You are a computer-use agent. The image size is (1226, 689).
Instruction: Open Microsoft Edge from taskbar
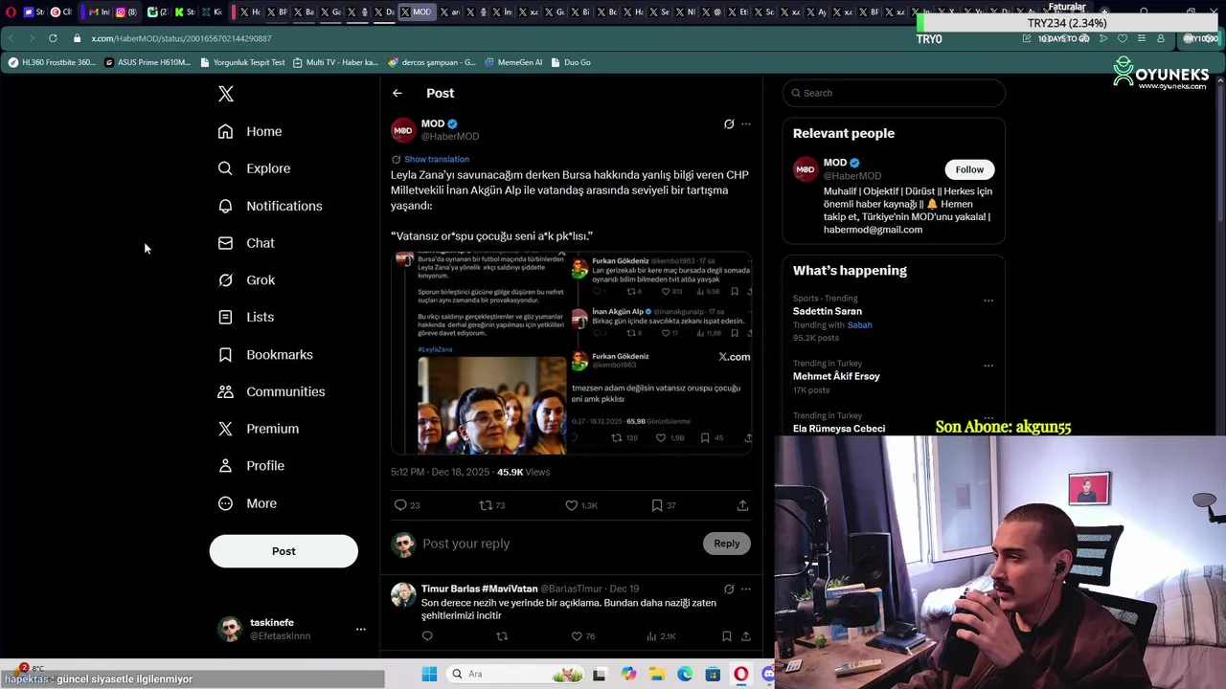click(685, 674)
